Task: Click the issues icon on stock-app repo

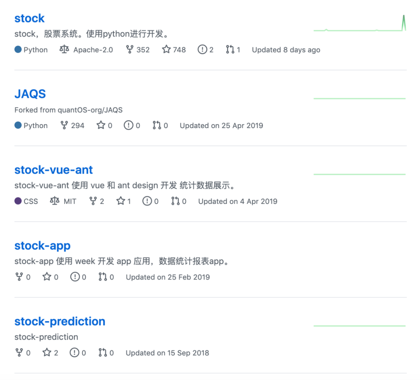Action: coord(75,276)
